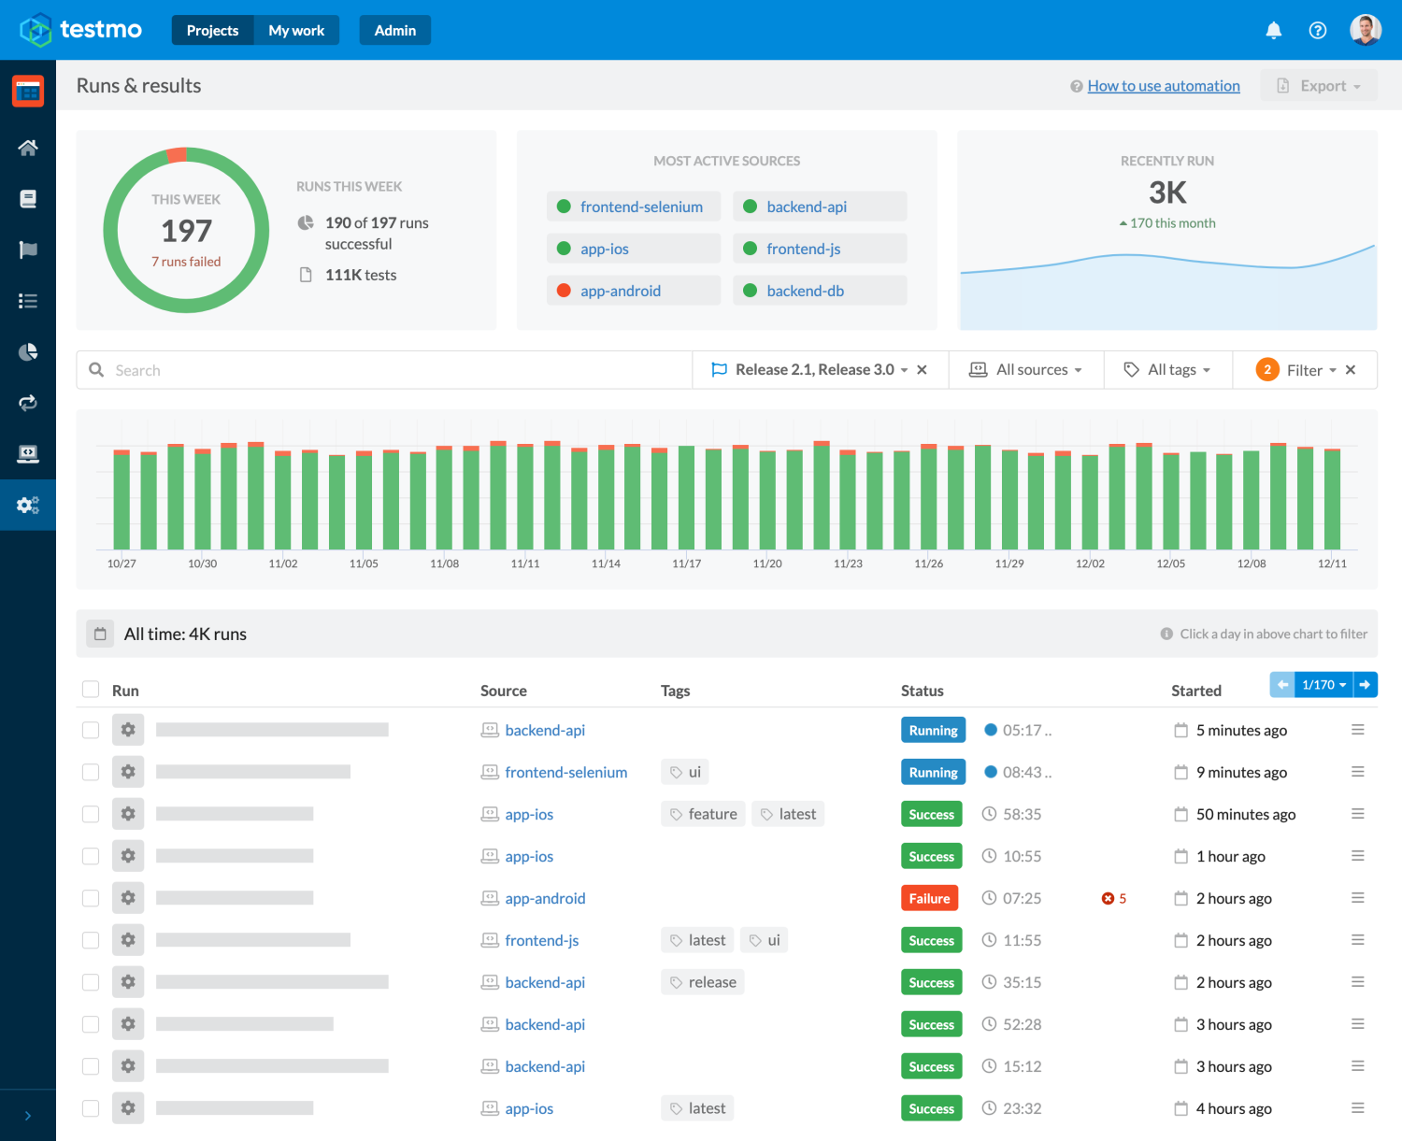The image size is (1402, 1141).
Task: Click the calendar icon beside All time
Action: 100,634
